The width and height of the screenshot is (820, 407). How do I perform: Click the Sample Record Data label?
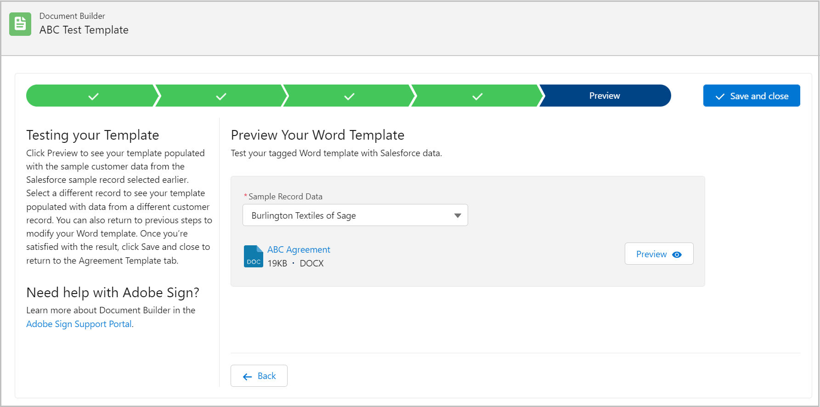pyautogui.click(x=285, y=197)
